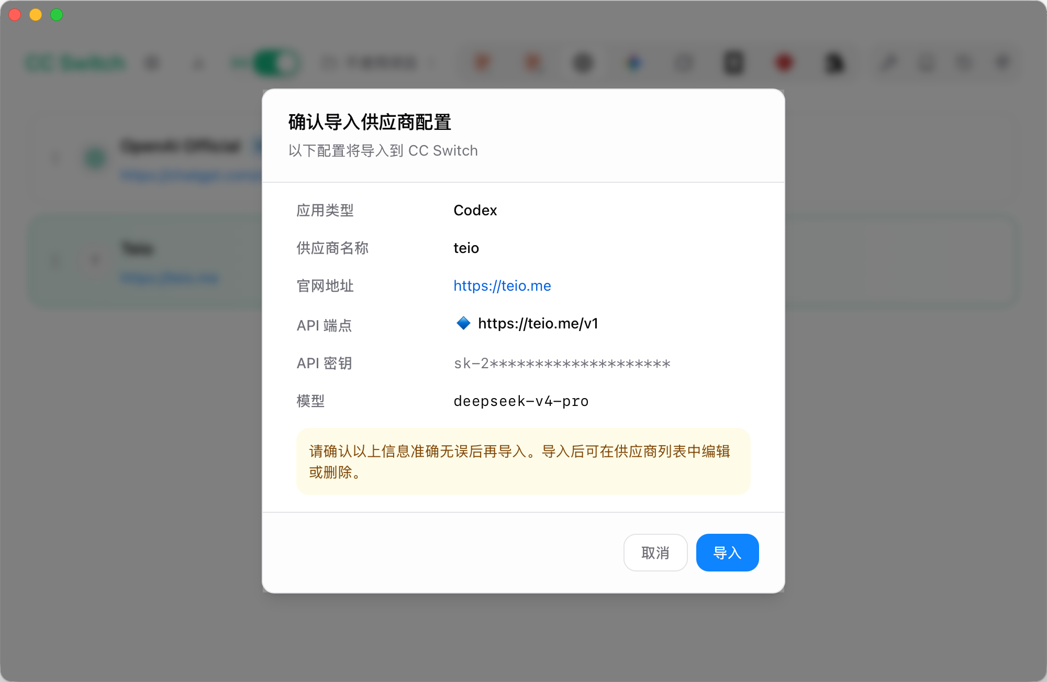Confirm with the blue 导入 button
The width and height of the screenshot is (1047, 682).
[x=727, y=553]
